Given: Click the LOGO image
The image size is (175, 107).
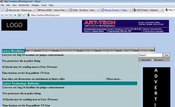Looking at the screenshot, I should pos(14,25).
